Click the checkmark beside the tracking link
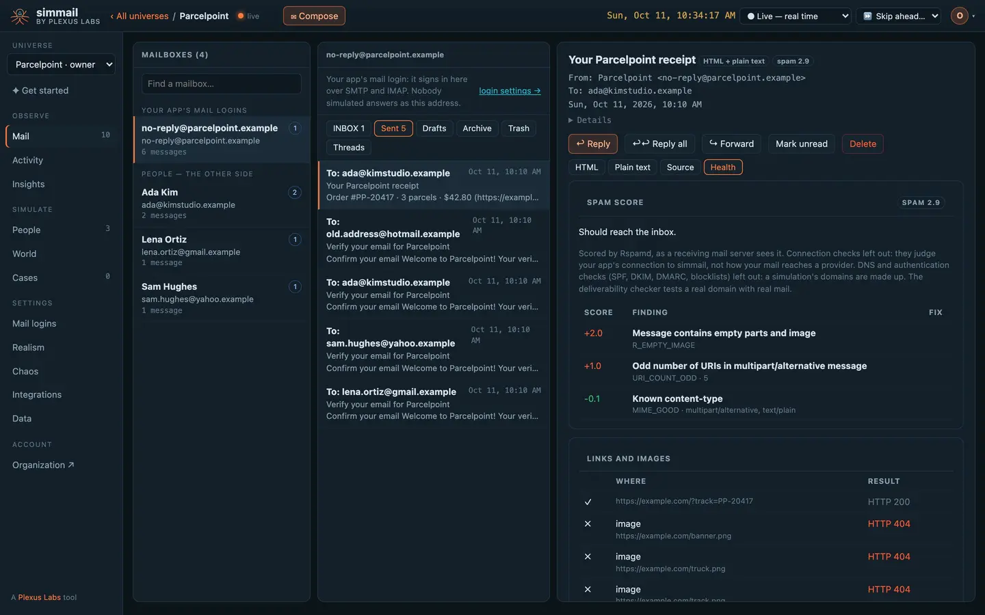Image resolution: width=985 pixels, height=615 pixels. point(588,502)
